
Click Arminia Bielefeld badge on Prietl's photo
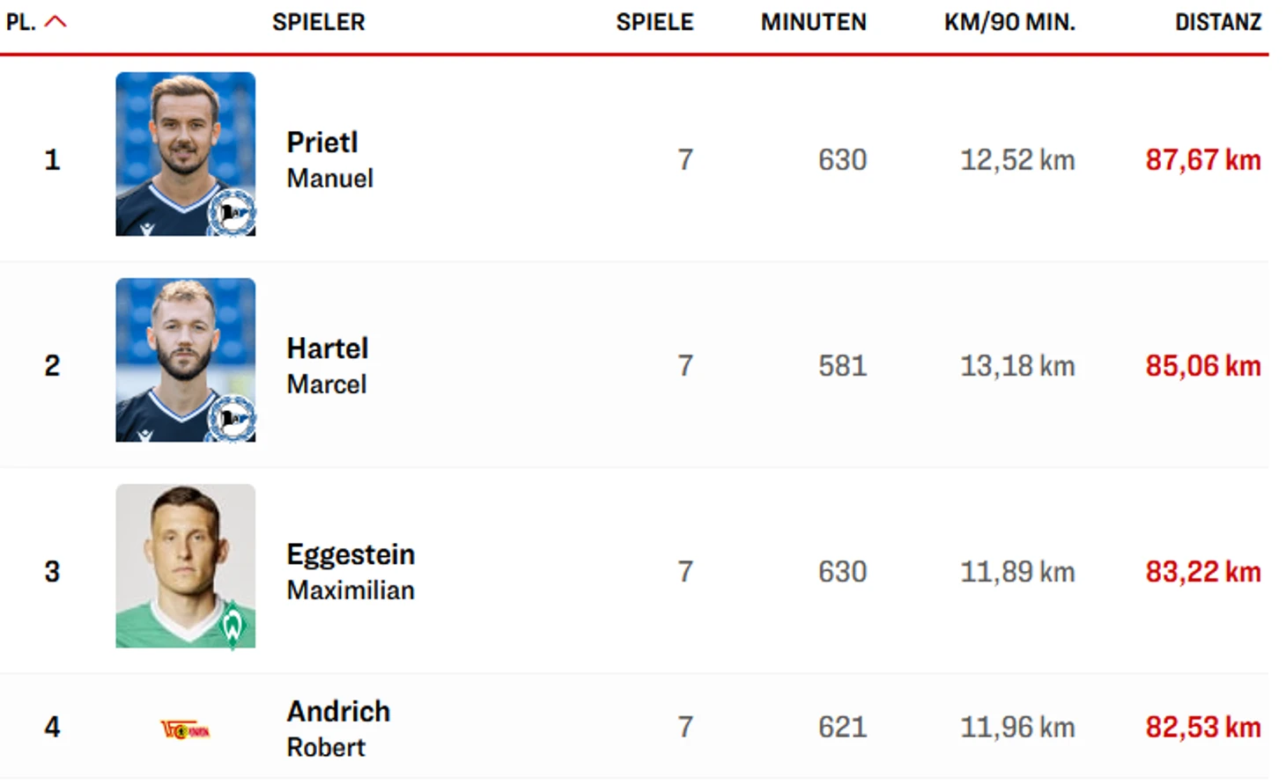[x=232, y=212]
